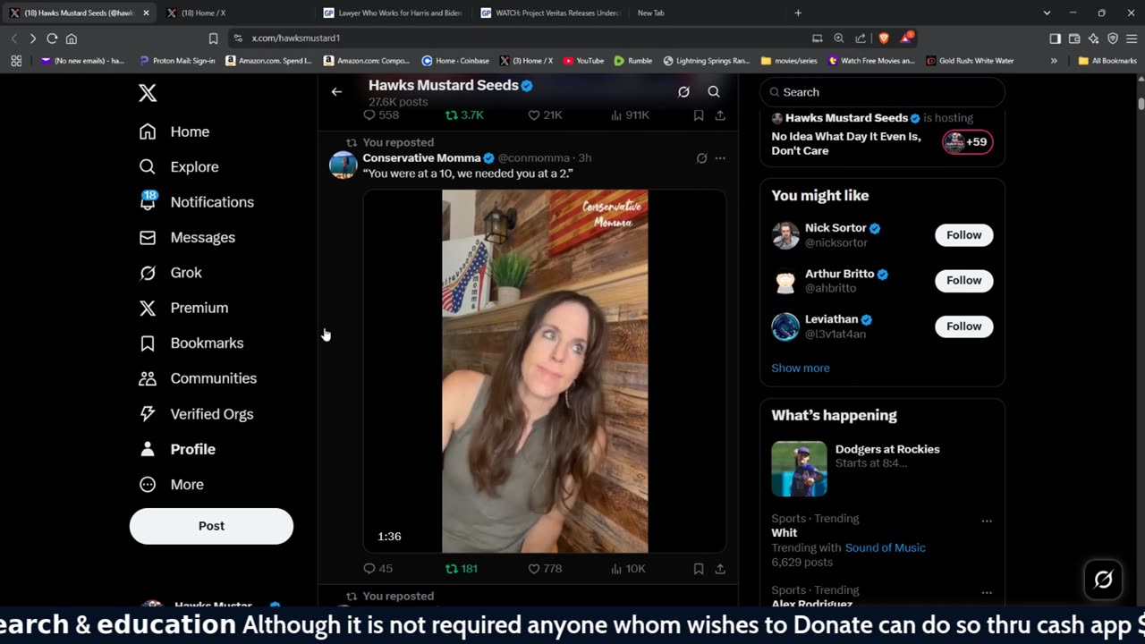Open the All Bookmarks folder
Viewport: 1145px width, 644px height.
tap(1107, 61)
